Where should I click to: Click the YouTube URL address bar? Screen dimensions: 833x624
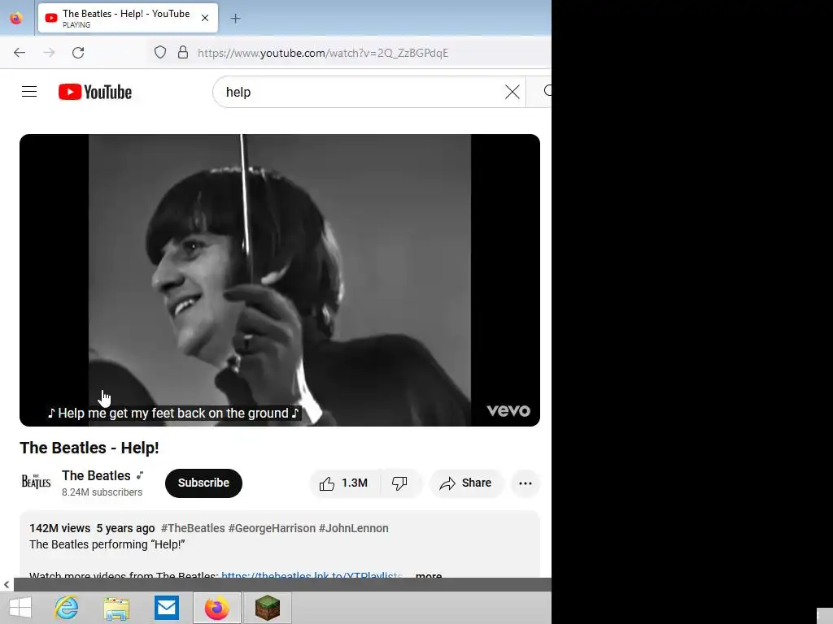tap(322, 53)
